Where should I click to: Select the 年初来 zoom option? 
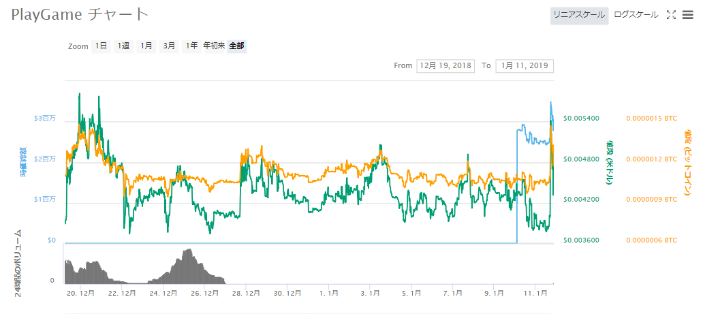click(214, 46)
